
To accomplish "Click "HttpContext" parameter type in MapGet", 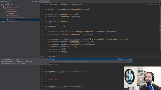I will [x=73, y=72].
